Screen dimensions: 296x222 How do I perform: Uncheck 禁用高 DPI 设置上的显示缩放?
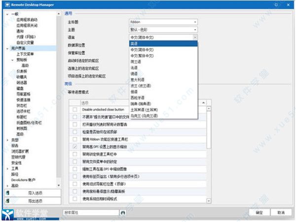click(75, 147)
